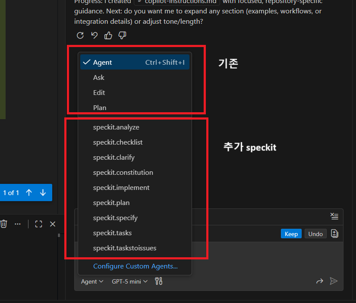Viewport: 356px width, 303px height.
Task: Mark the response with a thumbs down
Action: click(122, 35)
